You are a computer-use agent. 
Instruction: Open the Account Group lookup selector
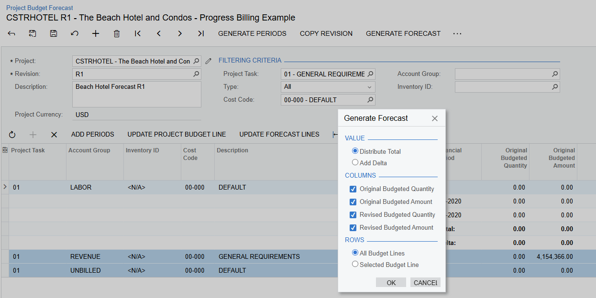pyautogui.click(x=554, y=74)
